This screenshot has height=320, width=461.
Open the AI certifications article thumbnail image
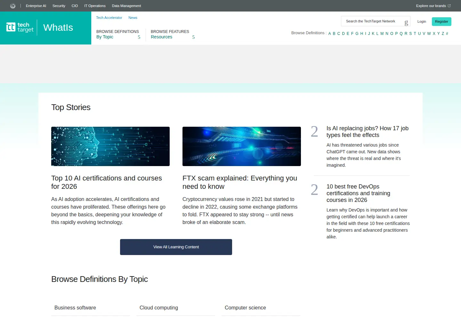pos(110,146)
